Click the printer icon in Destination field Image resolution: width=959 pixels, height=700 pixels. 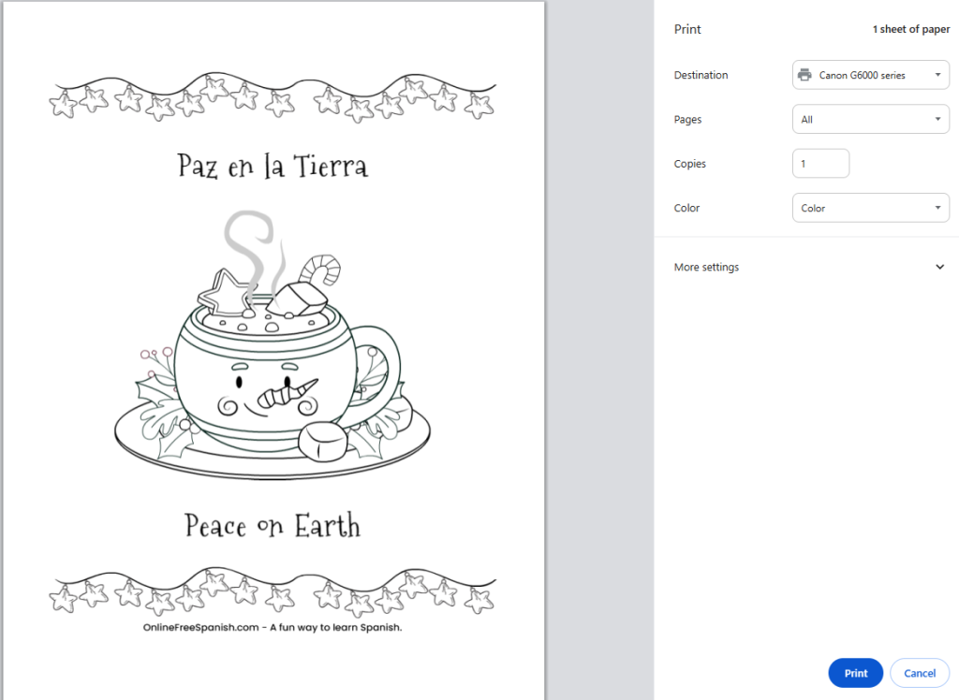tap(804, 75)
